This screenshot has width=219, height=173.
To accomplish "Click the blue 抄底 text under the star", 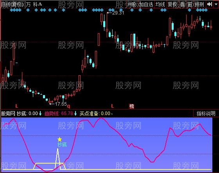I will [62, 144].
